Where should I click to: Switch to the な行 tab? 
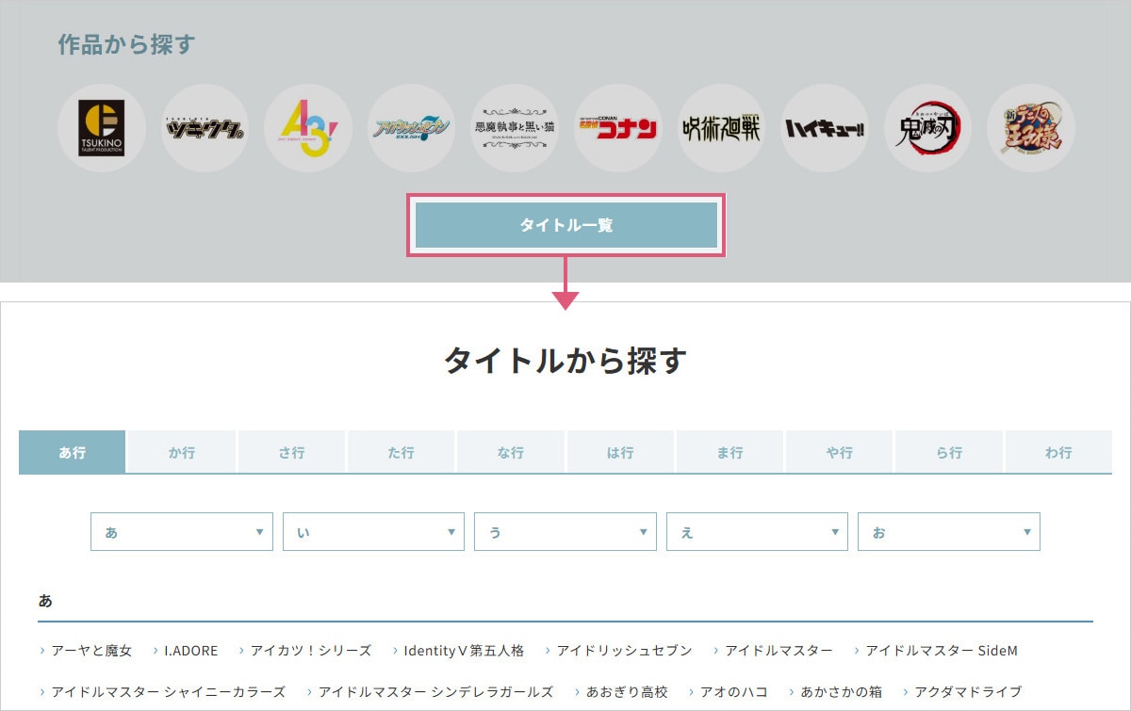[x=510, y=452]
